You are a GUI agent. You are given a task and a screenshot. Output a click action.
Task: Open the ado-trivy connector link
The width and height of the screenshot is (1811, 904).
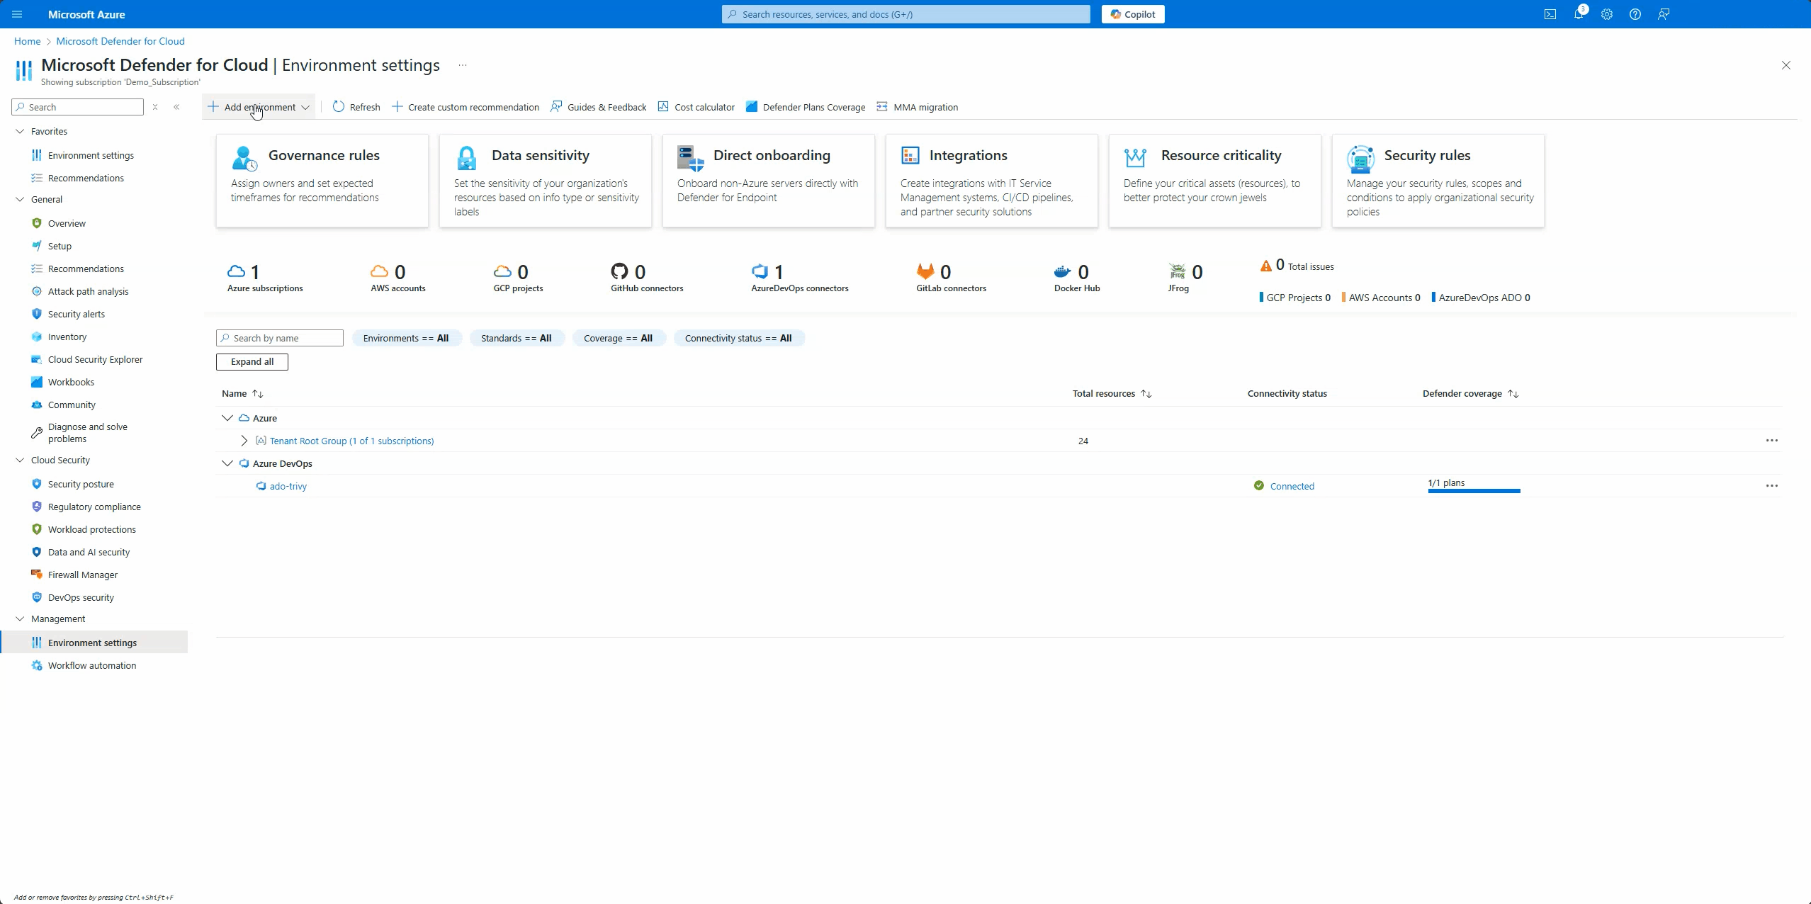(x=288, y=486)
